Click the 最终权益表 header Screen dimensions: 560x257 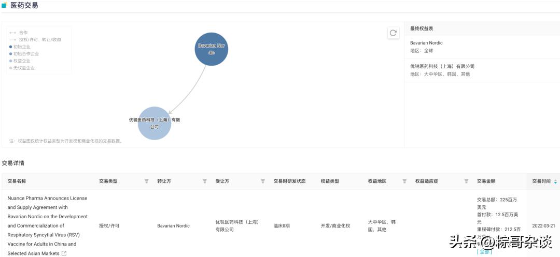pos(422,28)
